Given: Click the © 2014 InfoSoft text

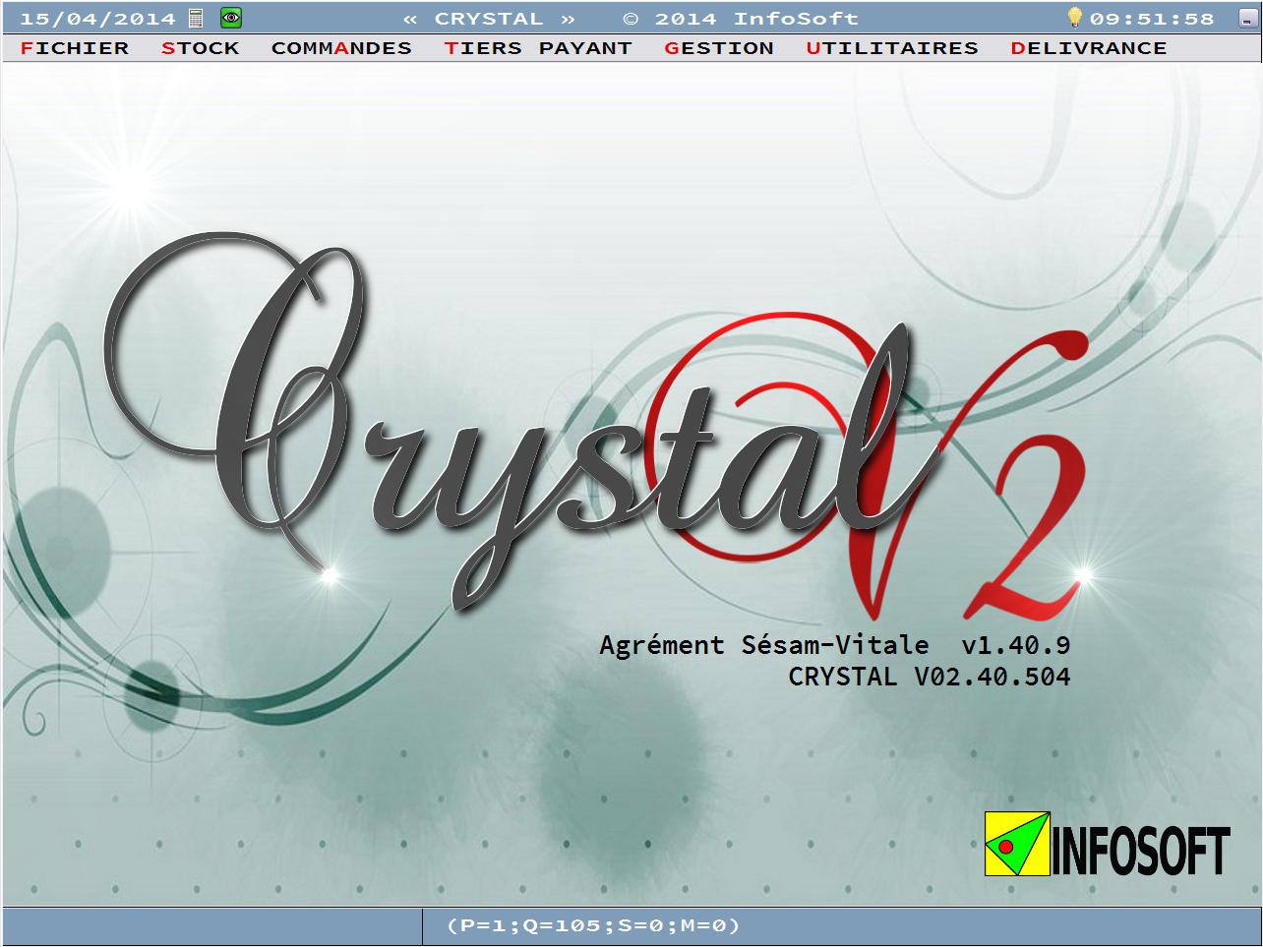Looking at the screenshot, I should pyautogui.click(x=741, y=19).
